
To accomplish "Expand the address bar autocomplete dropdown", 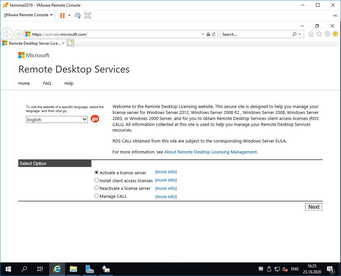I will pos(203,34).
